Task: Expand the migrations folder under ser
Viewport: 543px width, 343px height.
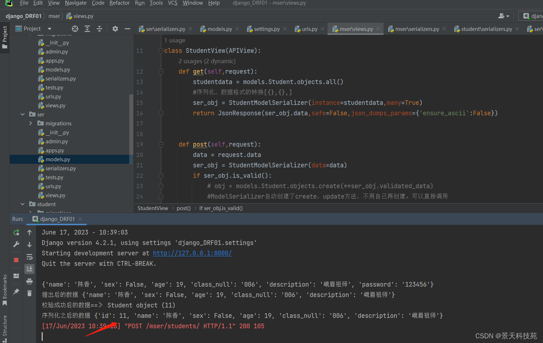Action: [31, 123]
